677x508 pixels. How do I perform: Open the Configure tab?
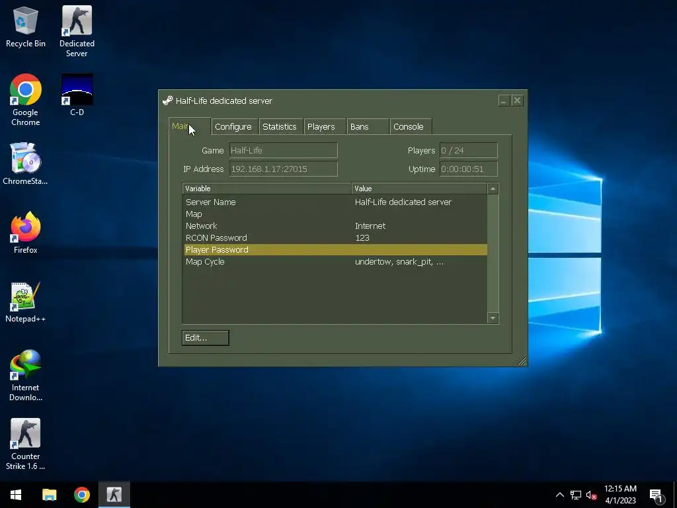coord(235,126)
